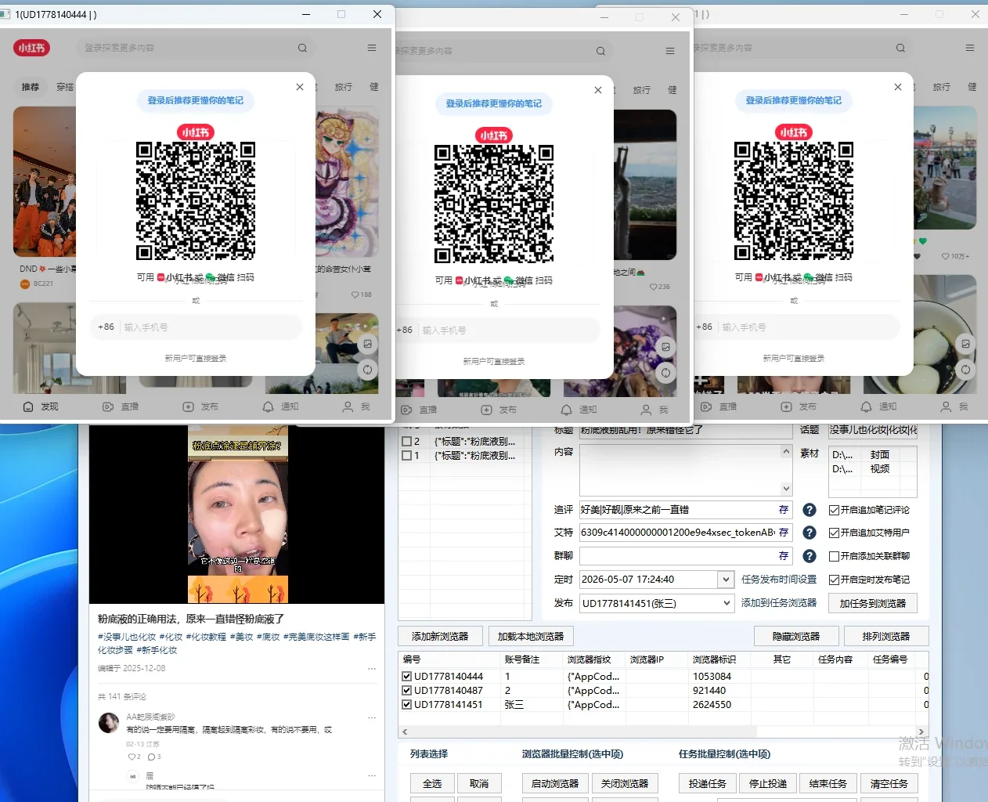Click the 小红书 logo in first window
Viewport: 988px width, 802px height.
coord(31,48)
